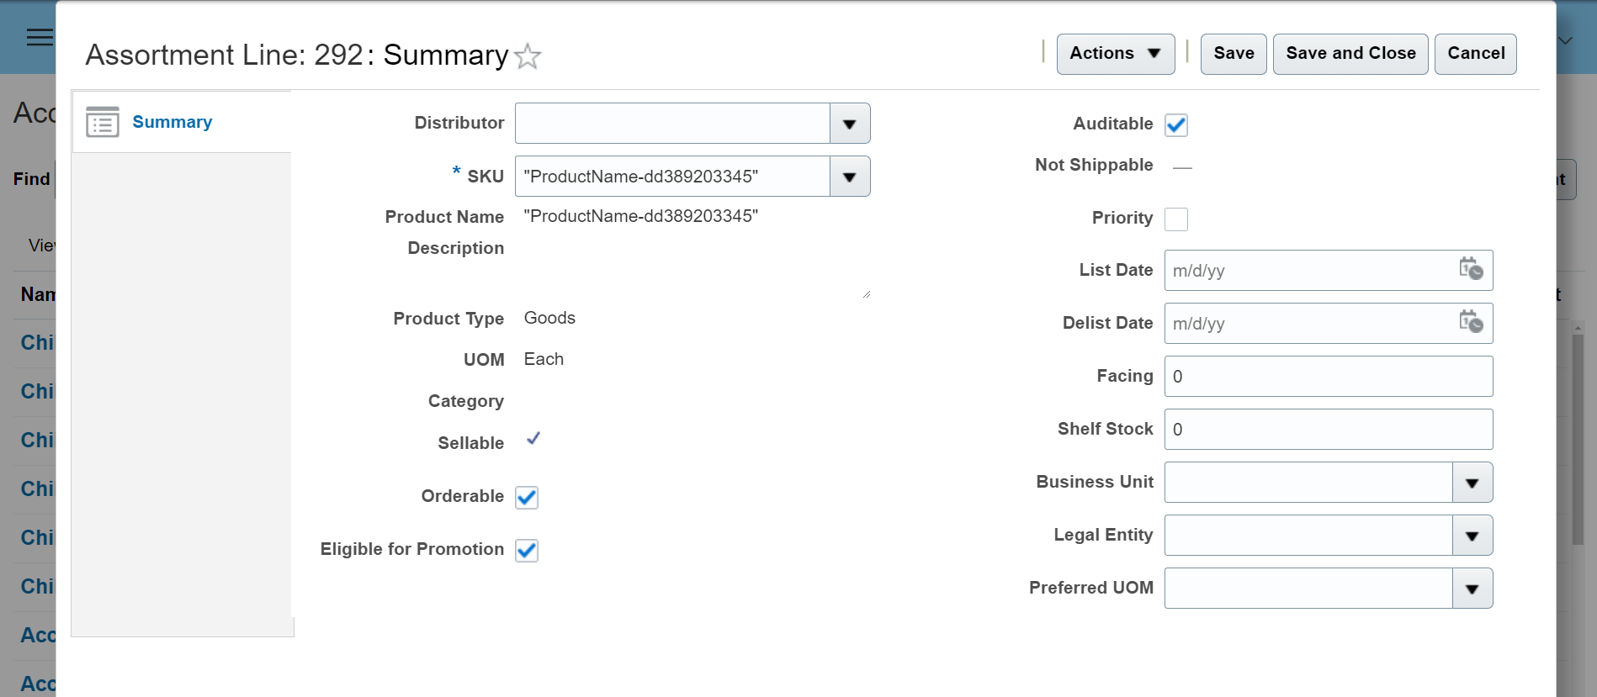The width and height of the screenshot is (1597, 697).
Task: Select the Summary tab
Action: point(172,122)
